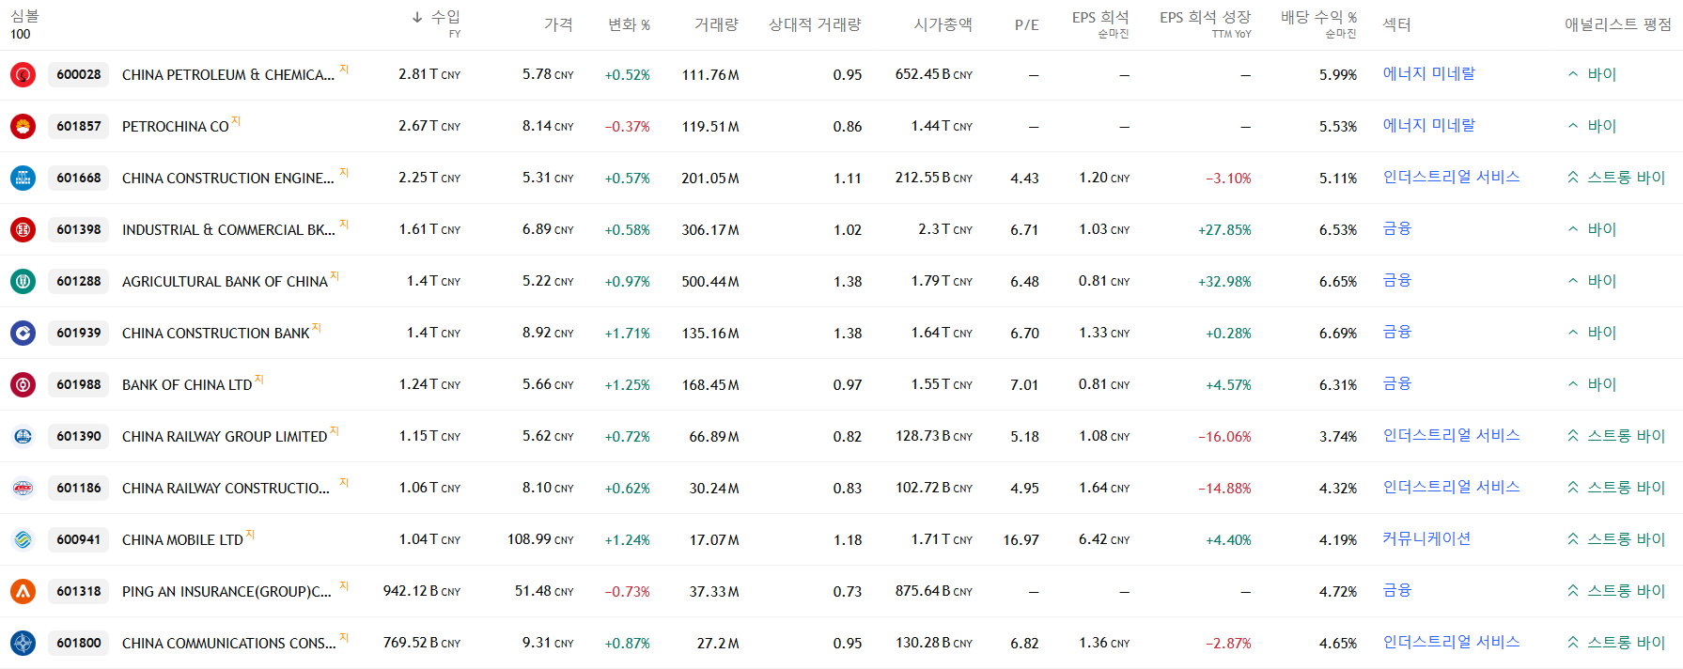The height and width of the screenshot is (669, 1683).
Task: Click the Bank of China logo icon
Action: (23, 384)
